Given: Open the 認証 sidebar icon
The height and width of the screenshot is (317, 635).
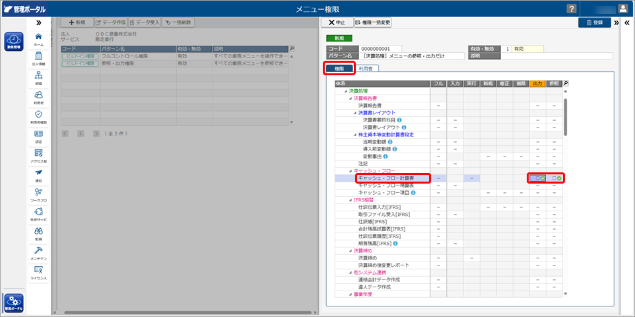Looking at the screenshot, I should click(x=39, y=136).
